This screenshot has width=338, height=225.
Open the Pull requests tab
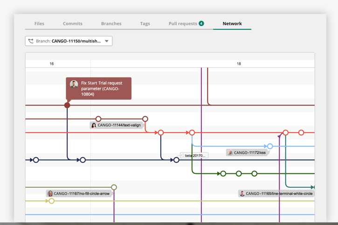pyautogui.click(x=182, y=23)
